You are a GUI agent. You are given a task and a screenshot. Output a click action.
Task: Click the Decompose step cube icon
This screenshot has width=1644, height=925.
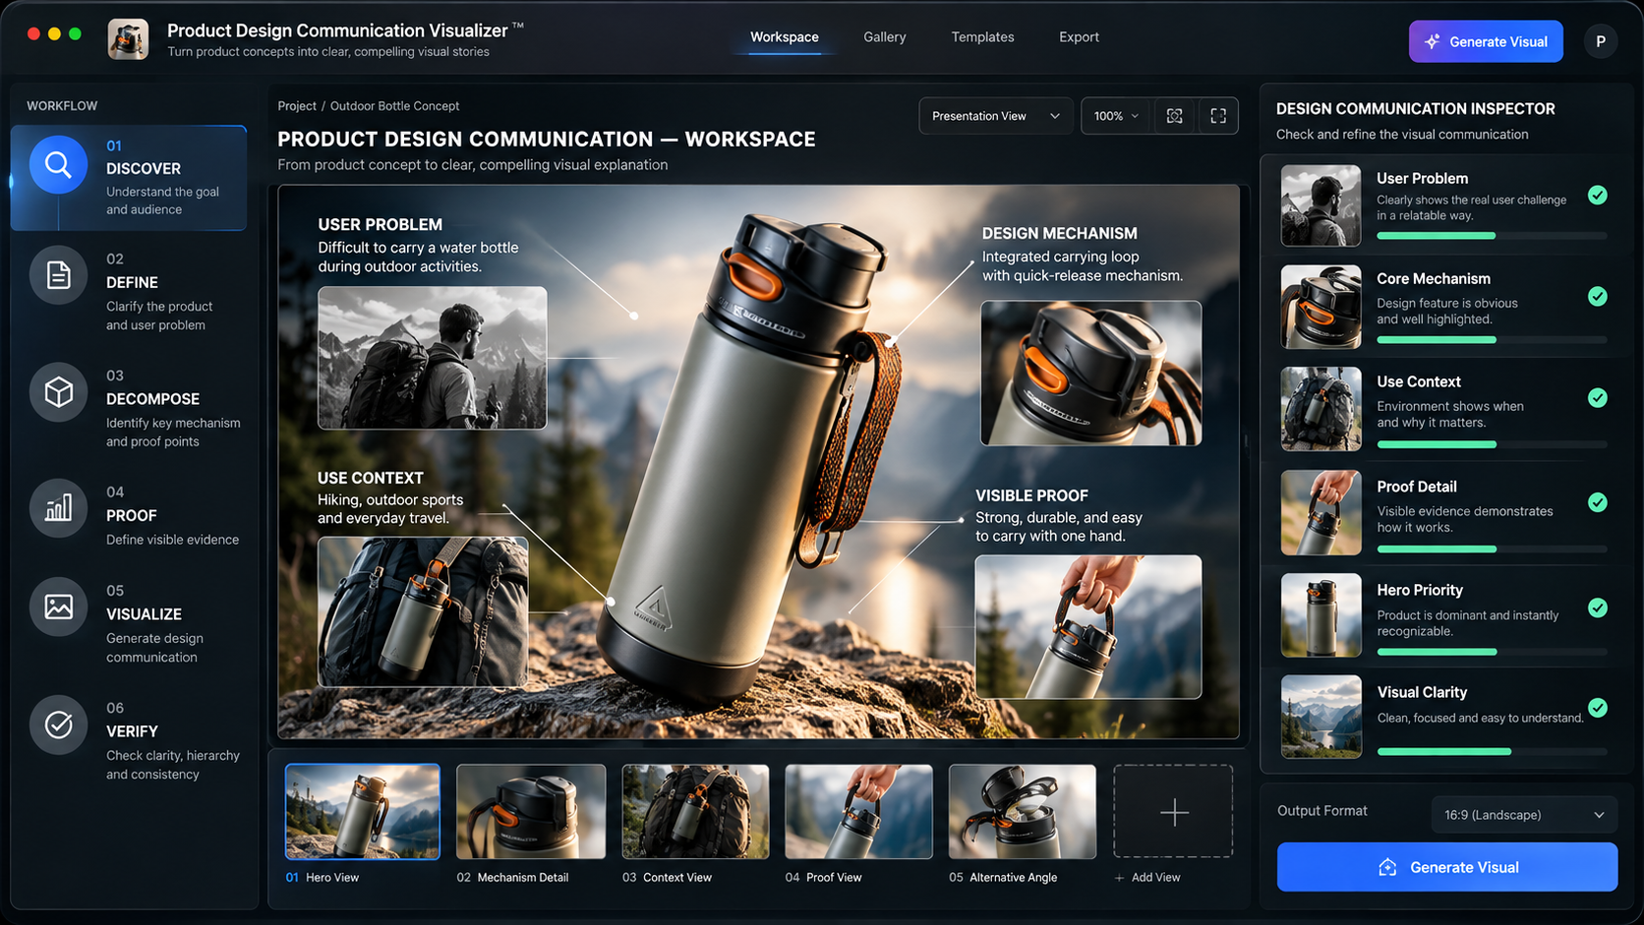click(x=58, y=392)
